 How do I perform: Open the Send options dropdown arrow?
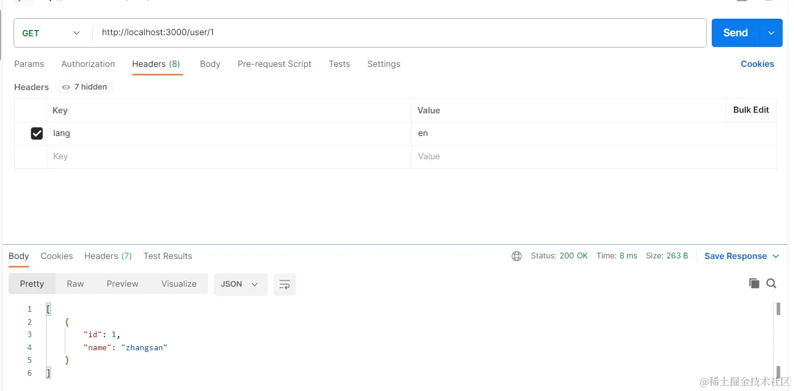click(x=771, y=33)
